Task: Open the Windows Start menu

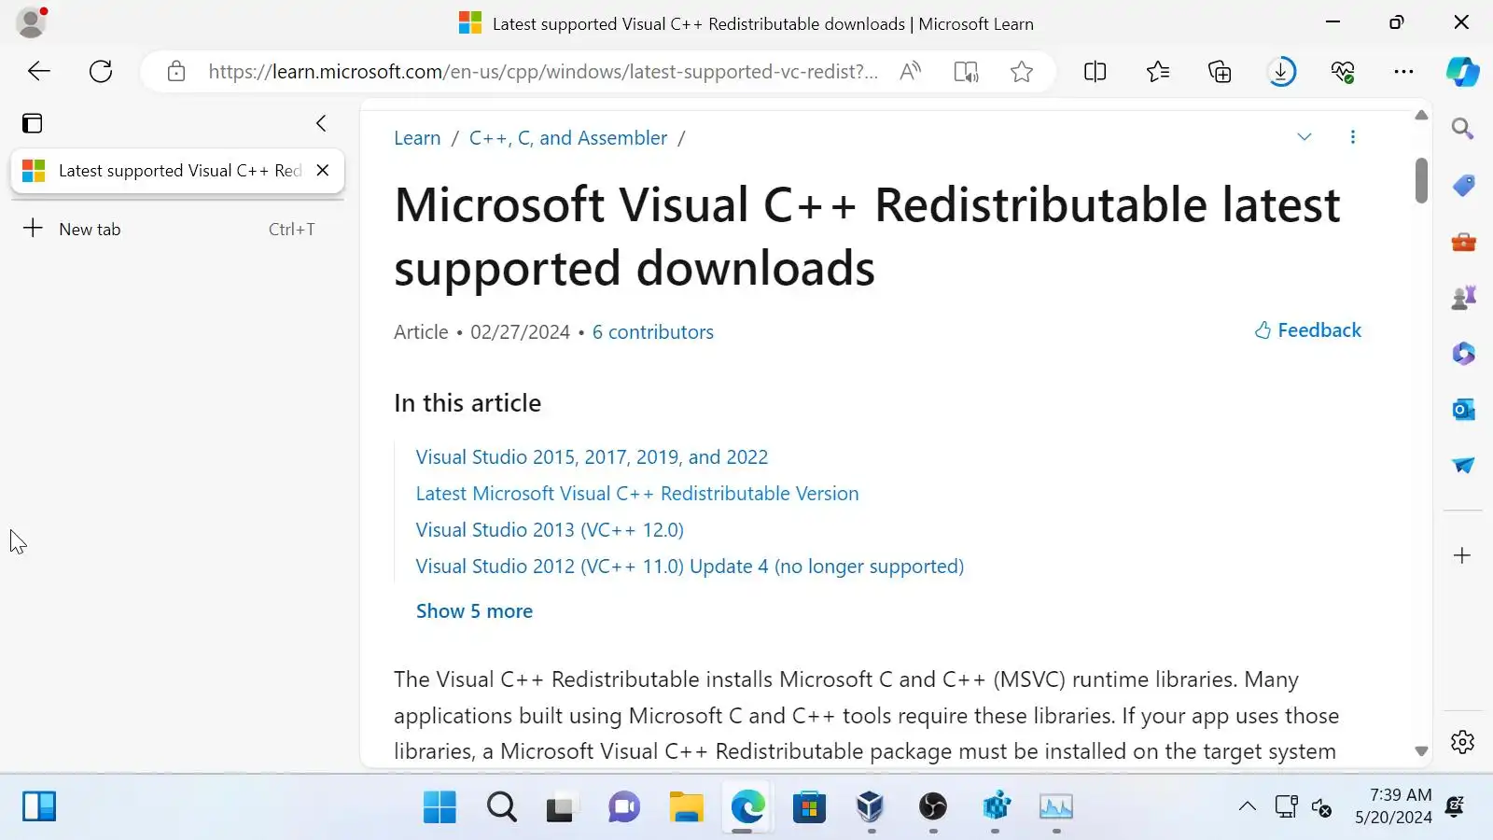Action: pyautogui.click(x=440, y=806)
